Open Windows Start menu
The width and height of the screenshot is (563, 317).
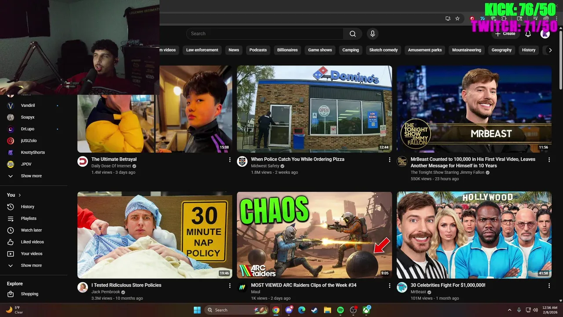(x=197, y=310)
